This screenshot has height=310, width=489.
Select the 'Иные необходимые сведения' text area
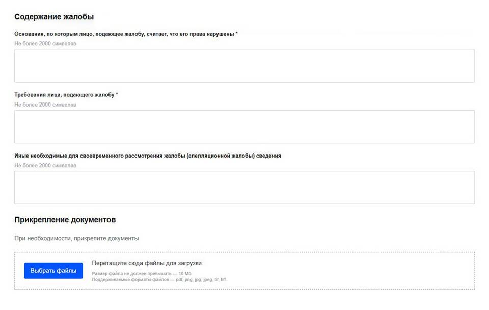pyautogui.click(x=244, y=187)
